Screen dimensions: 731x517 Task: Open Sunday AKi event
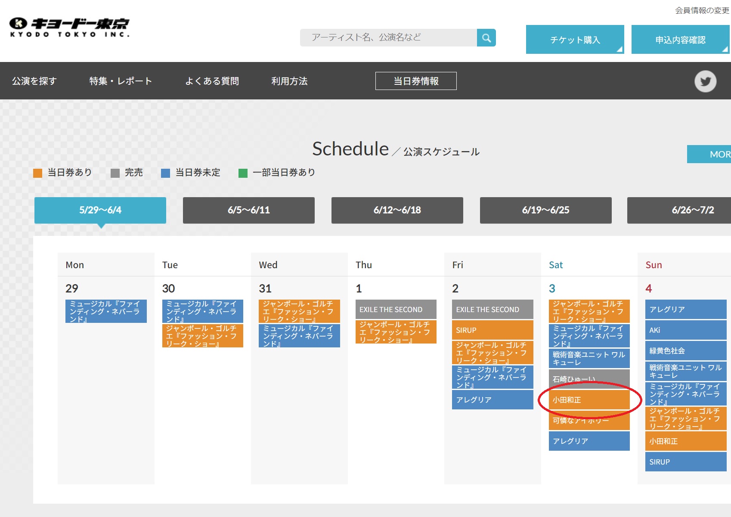(x=686, y=330)
